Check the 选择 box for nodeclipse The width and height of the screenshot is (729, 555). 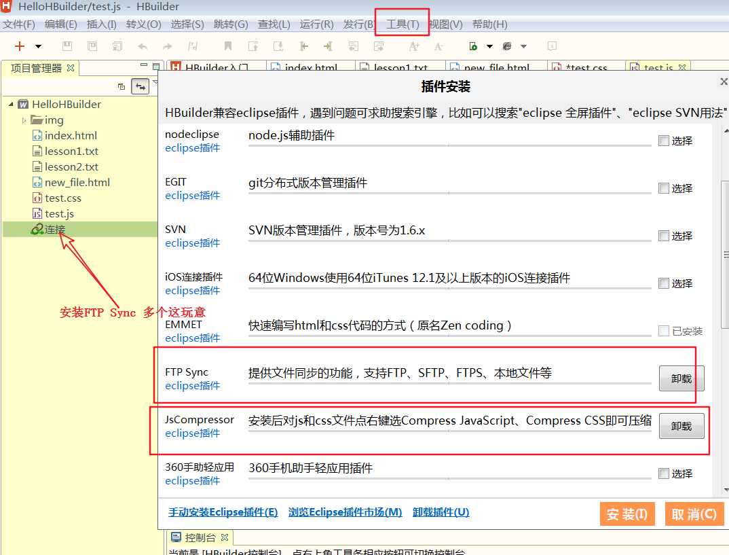point(663,141)
